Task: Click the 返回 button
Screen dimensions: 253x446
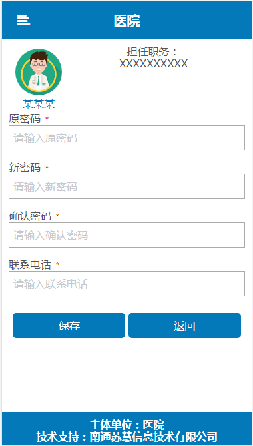Action: pos(184,326)
